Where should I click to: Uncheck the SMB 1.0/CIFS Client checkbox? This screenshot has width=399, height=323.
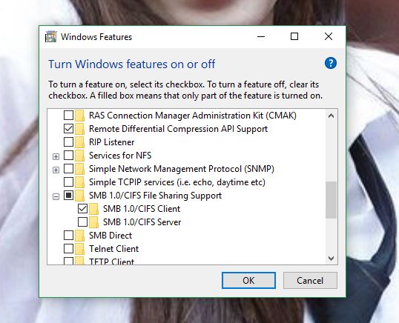click(83, 209)
